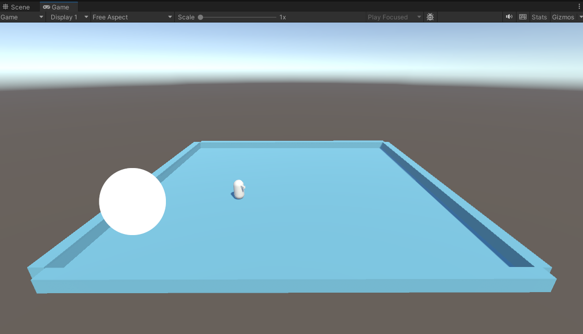Image resolution: width=583 pixels, height=334 pixels.
Task: Open the panel options kebab menu
Action: (x=579, y=6)
